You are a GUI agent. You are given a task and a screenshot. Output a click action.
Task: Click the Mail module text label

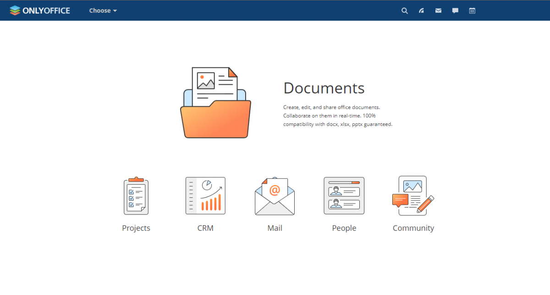pyautogui.click(x=275, y=228)
